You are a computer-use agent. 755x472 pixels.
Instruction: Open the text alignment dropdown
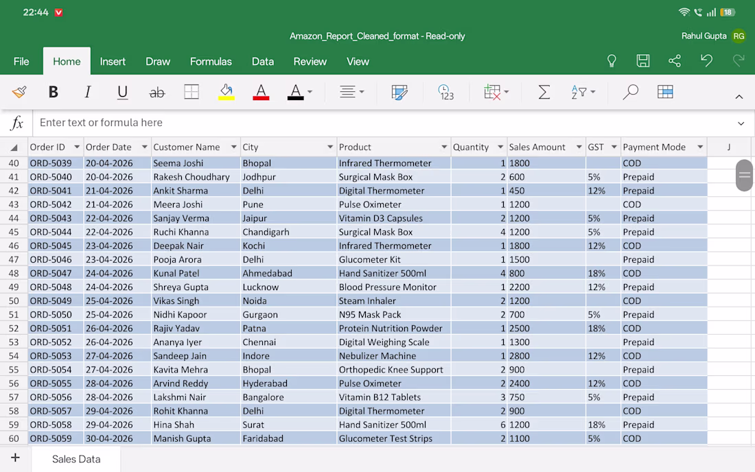click(351, 92)
